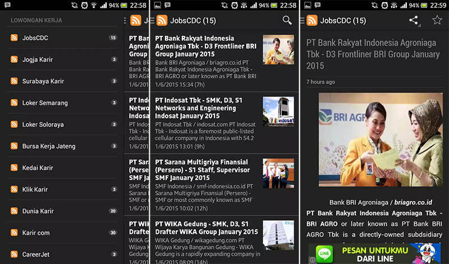The width and height of the screenshot is (449, 264).
Task: Tap large BRI AGRO article image
Action: coord(381,140)
